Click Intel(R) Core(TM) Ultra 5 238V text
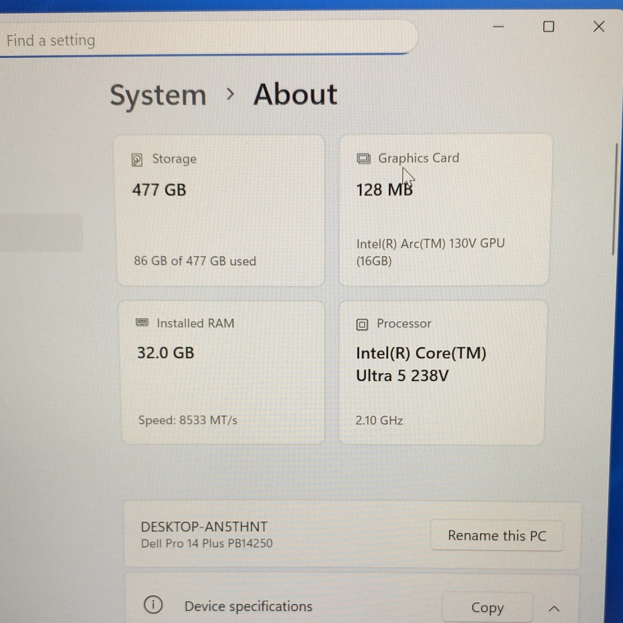 (x=421, y=364)
